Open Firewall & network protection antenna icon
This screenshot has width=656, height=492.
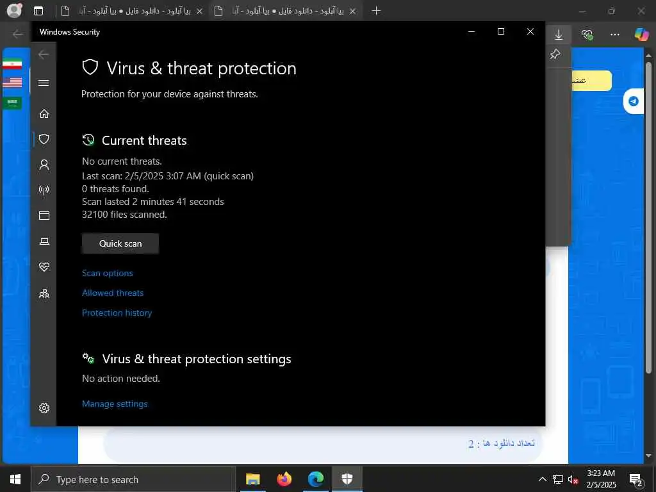pyautogui.click(x=44, y=190)
